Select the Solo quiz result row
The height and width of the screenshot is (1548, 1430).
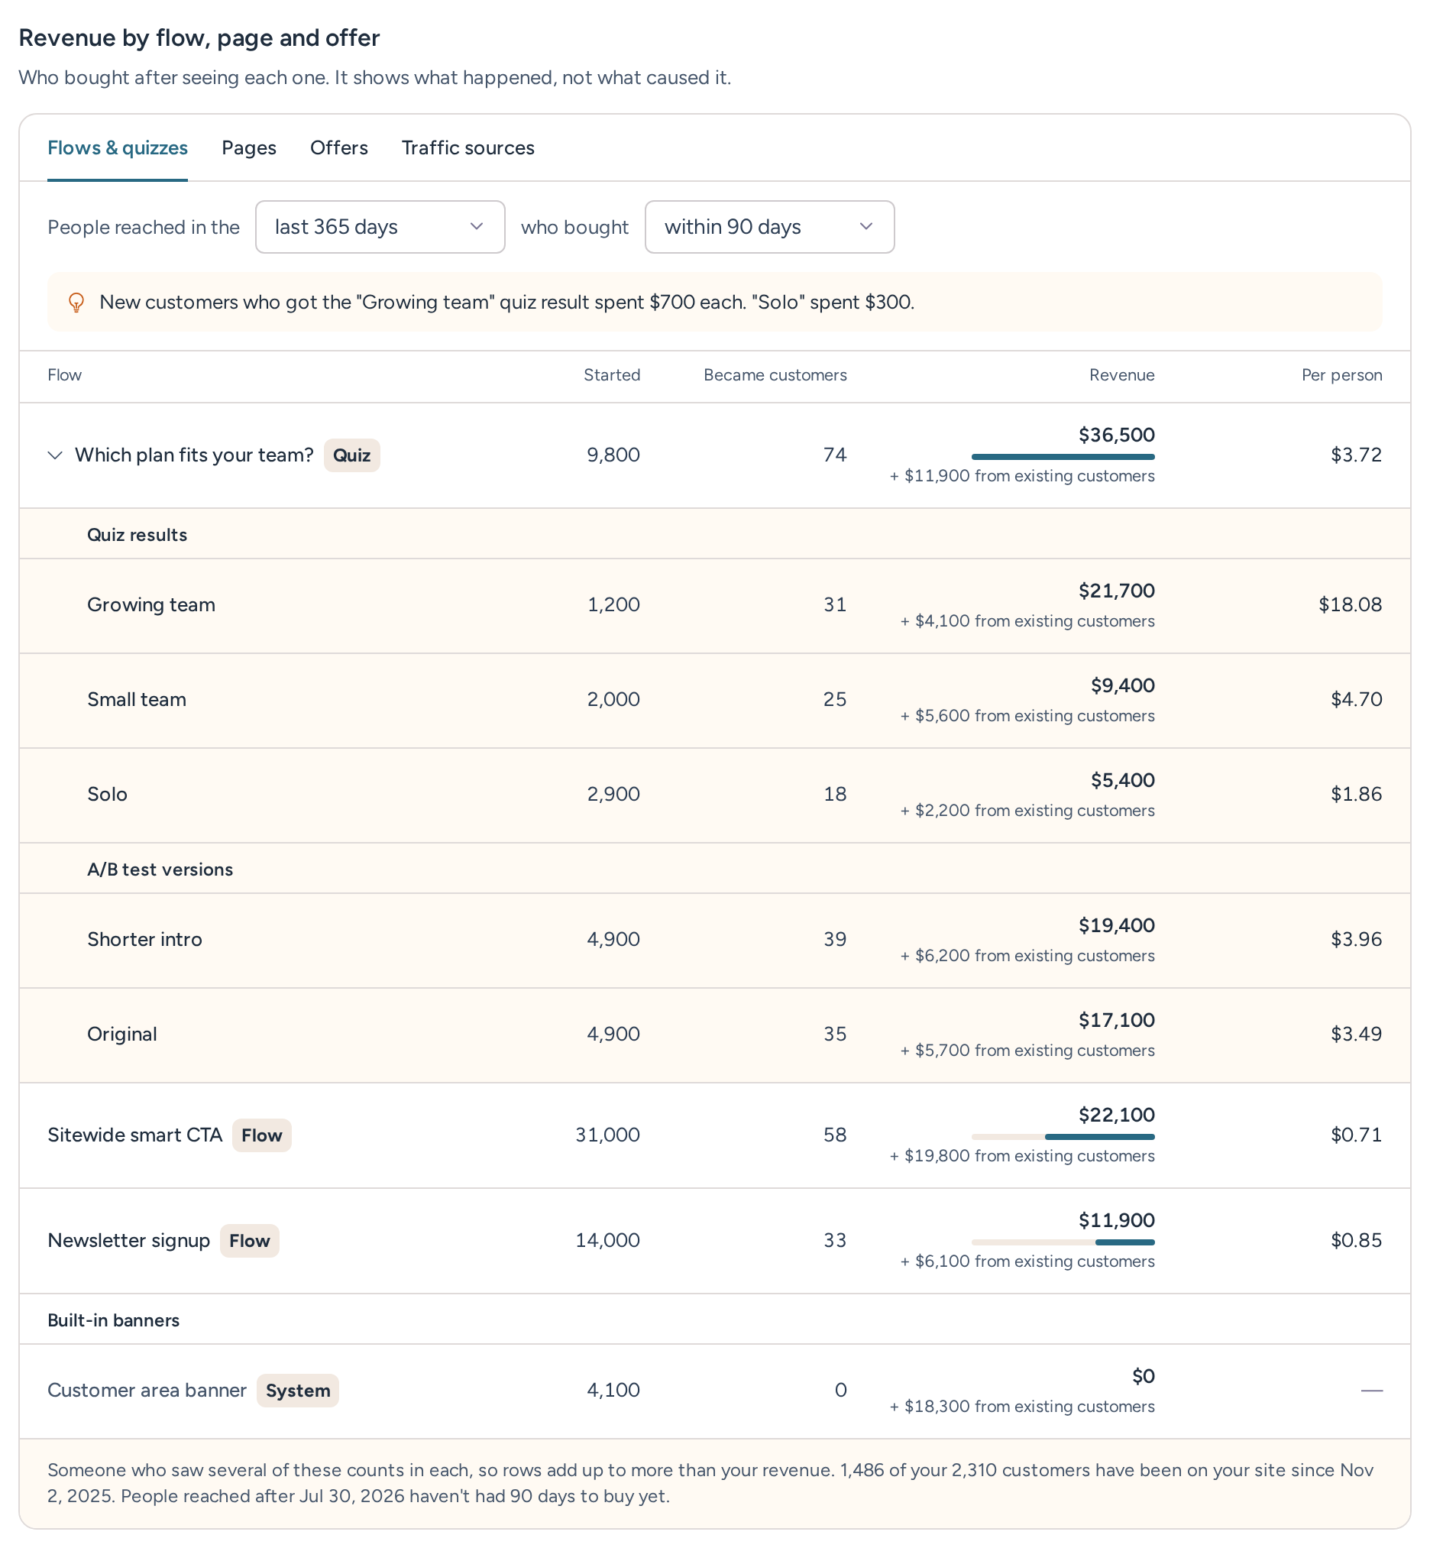(714, 795)
